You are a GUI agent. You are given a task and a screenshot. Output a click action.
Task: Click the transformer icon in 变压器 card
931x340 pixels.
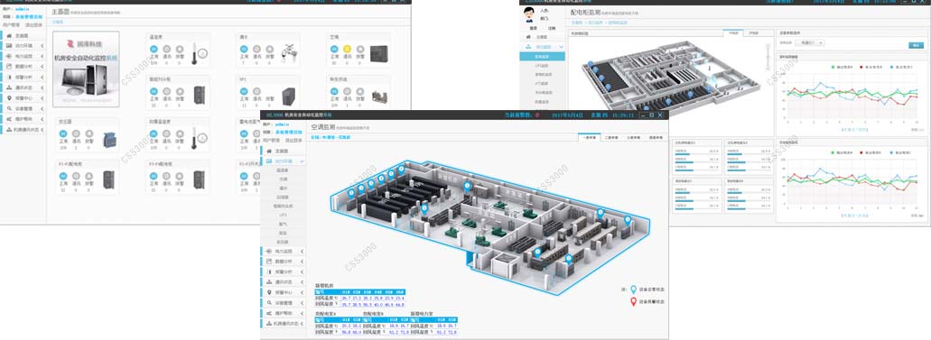click(110, 140)
